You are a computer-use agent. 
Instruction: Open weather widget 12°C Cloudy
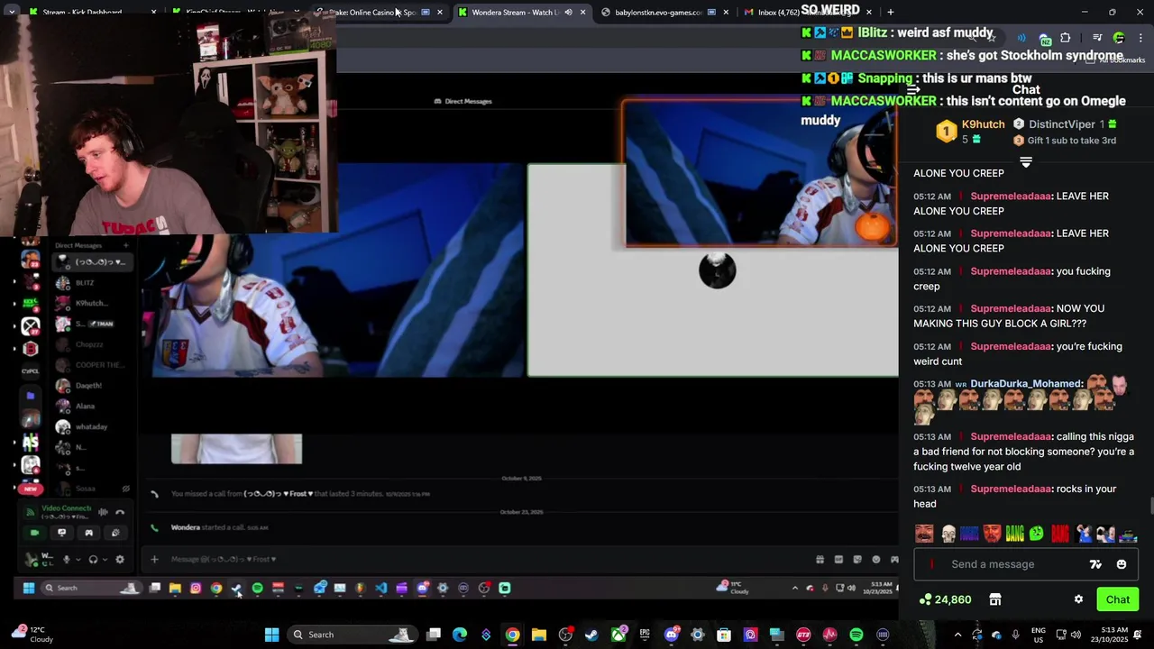coord(32,635)
